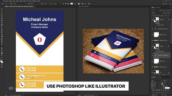The height and width of the screenshot is (96, 172).
Task: Select the Lasso tool
Action: (x=2, y=14)
